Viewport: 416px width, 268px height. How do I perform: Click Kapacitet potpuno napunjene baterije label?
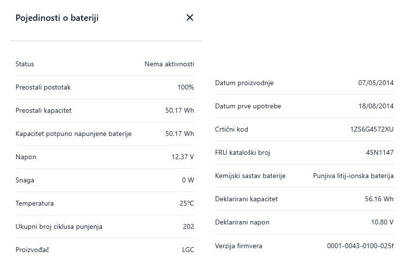click(74, 134)
